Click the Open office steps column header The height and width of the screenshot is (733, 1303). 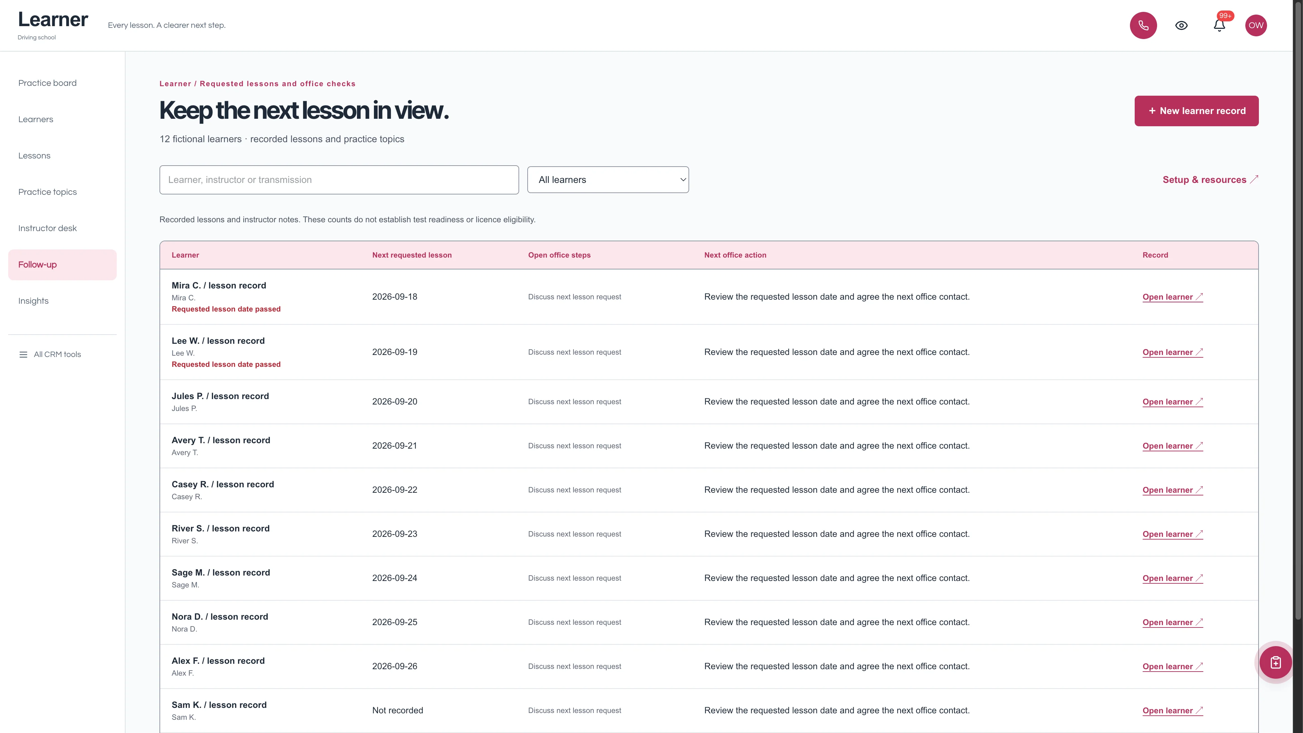[x=559, y=255]
